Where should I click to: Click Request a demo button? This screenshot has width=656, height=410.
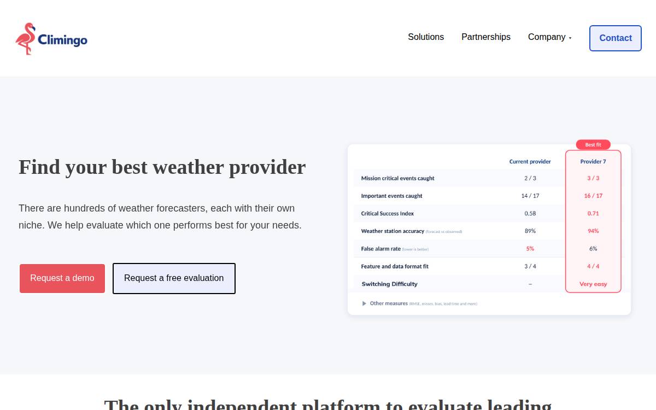[62, 278]
